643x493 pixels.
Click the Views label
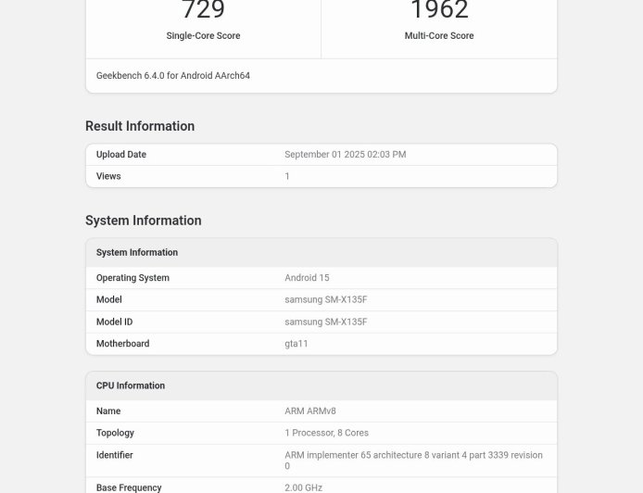108,176
